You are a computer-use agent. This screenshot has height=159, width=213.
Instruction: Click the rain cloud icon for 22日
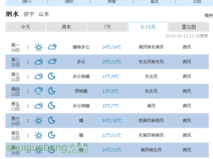[39, 91]
